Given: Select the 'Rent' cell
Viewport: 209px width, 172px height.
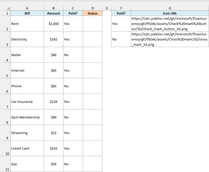Looking at the screenshot, I should (x=27, y=24).
